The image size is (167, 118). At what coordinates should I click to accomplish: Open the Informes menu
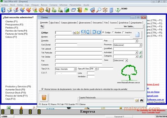[x=63, y=5]
